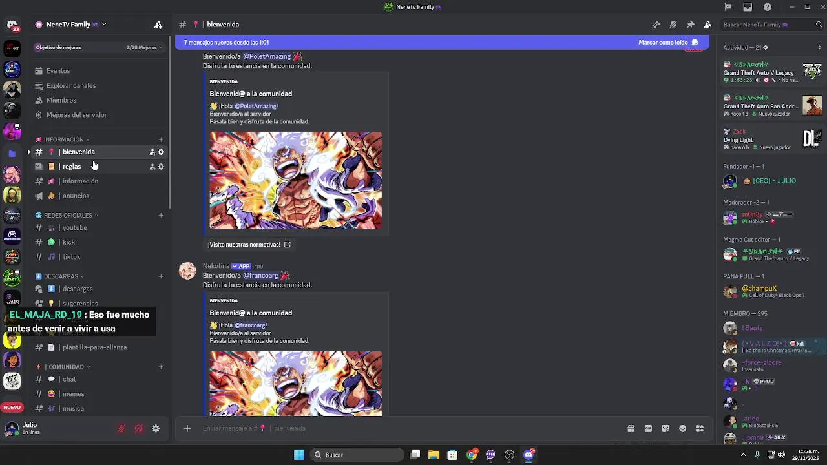Viewport: 827px width, 465px height.
Task: Open the sticker picker
Action: click(x=665, y=428)
